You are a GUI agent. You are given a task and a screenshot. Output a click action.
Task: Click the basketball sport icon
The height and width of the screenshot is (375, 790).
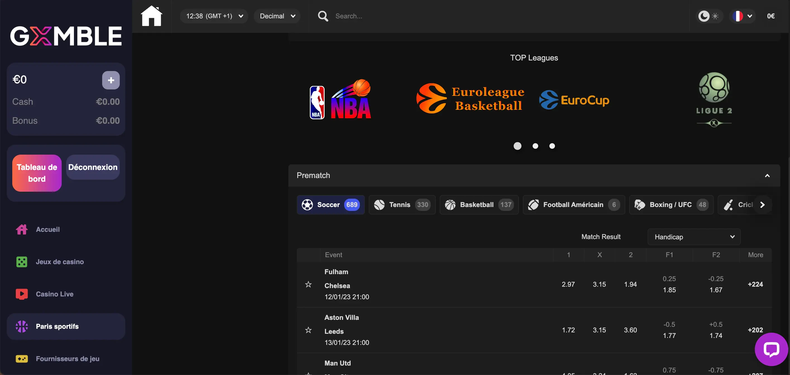pyautogui.click(x=450, y=204)
